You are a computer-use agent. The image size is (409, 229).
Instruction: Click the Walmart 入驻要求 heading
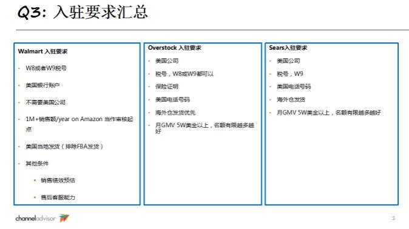point(42,51)
